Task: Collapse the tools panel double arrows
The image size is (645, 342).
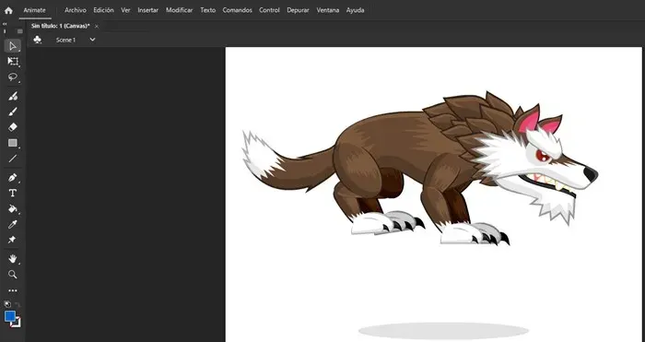Action: (5, 24)
